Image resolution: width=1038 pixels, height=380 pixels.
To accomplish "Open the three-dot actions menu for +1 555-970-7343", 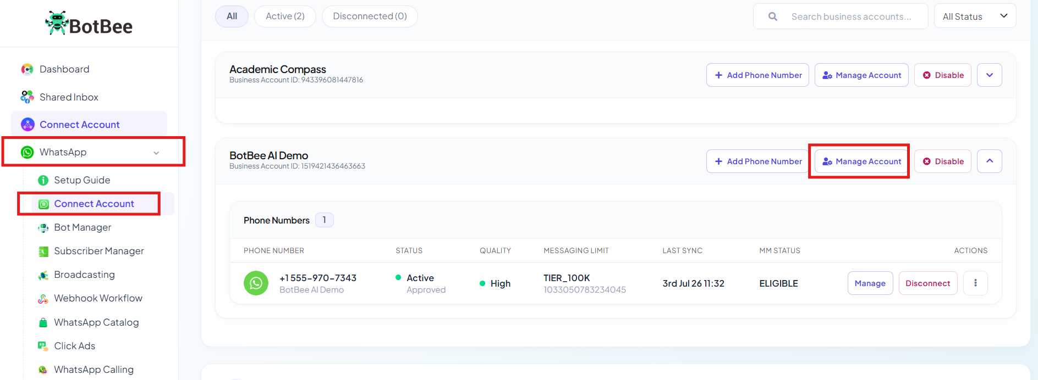I will click(x=975, y=283).
